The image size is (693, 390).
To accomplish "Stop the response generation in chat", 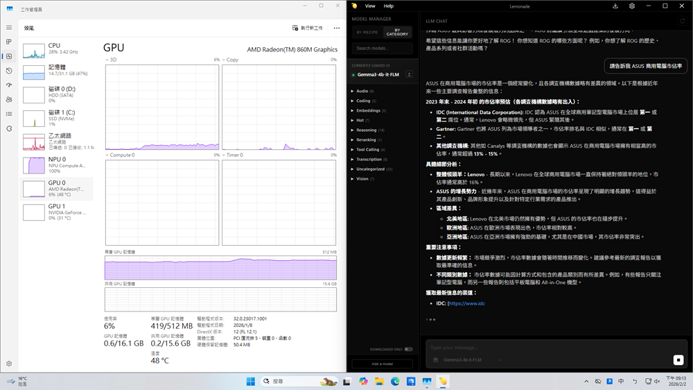I will click(678, 359).
